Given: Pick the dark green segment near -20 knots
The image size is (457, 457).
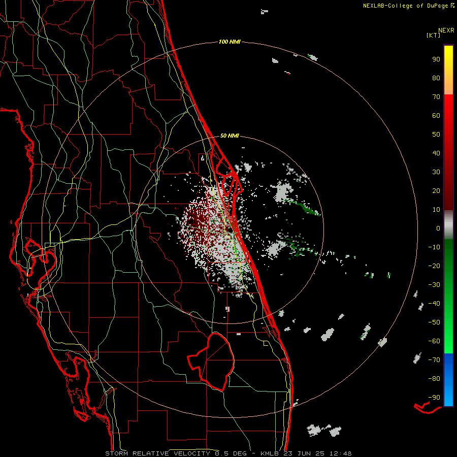Looking at the screenshot, I should [x=448, y=259].
